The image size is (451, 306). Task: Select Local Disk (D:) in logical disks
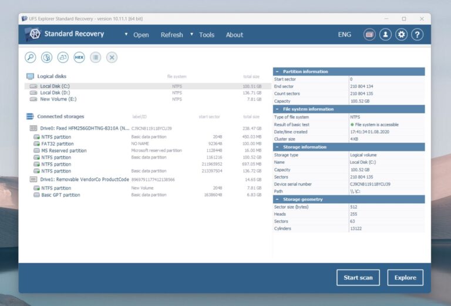(55, 93)
